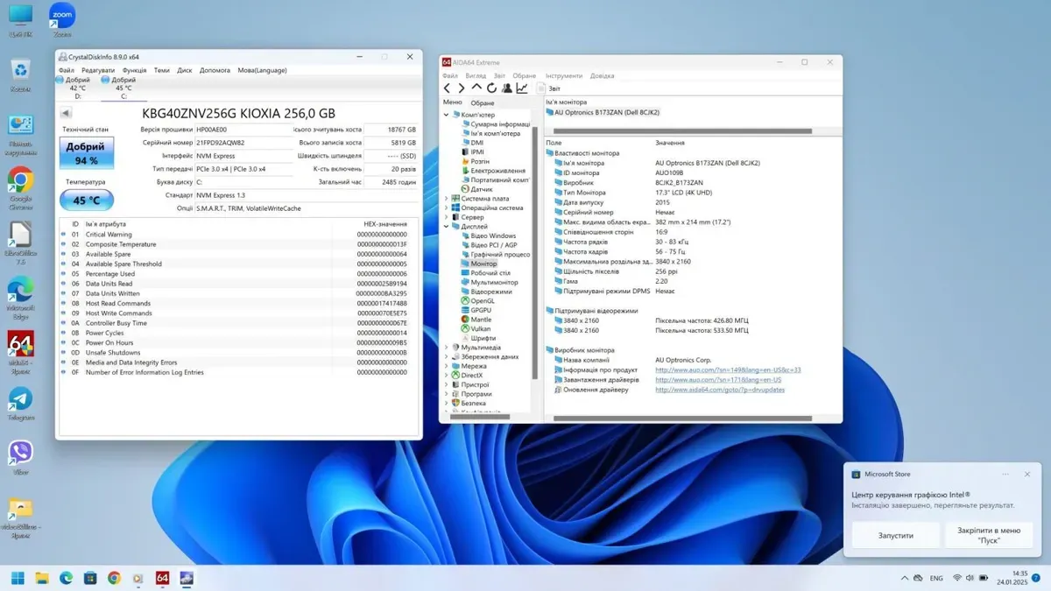Click the AIDA64 Refresh toolbar icon

[491, 88]
